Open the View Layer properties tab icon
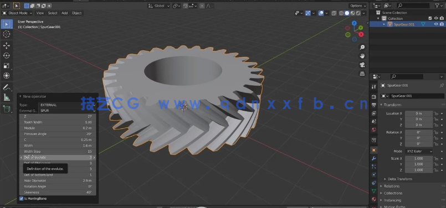 point(374,113)
